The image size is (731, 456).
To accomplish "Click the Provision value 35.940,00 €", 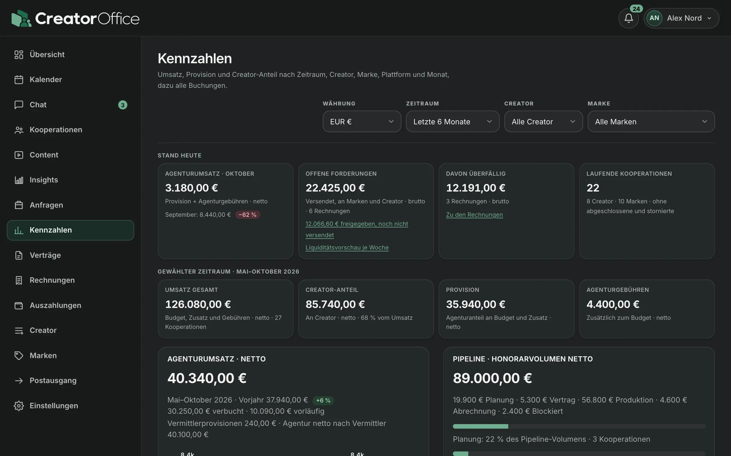I will [x=475, y=304].
